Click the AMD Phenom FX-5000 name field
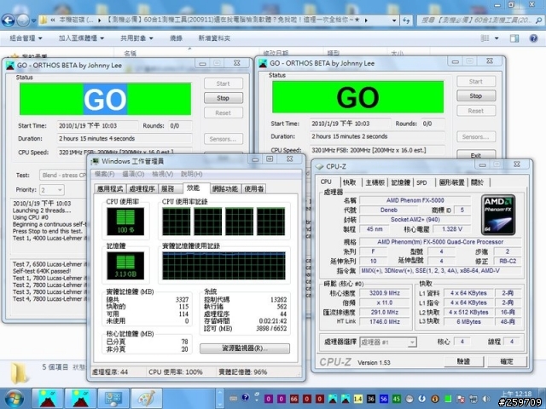The width and height of the screenshot is (546, 409). (415, 200)
